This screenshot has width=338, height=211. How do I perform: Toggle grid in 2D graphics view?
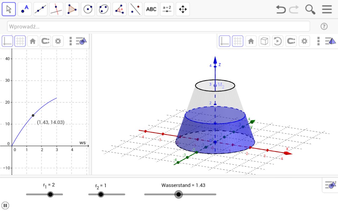[x=20, y=41]
